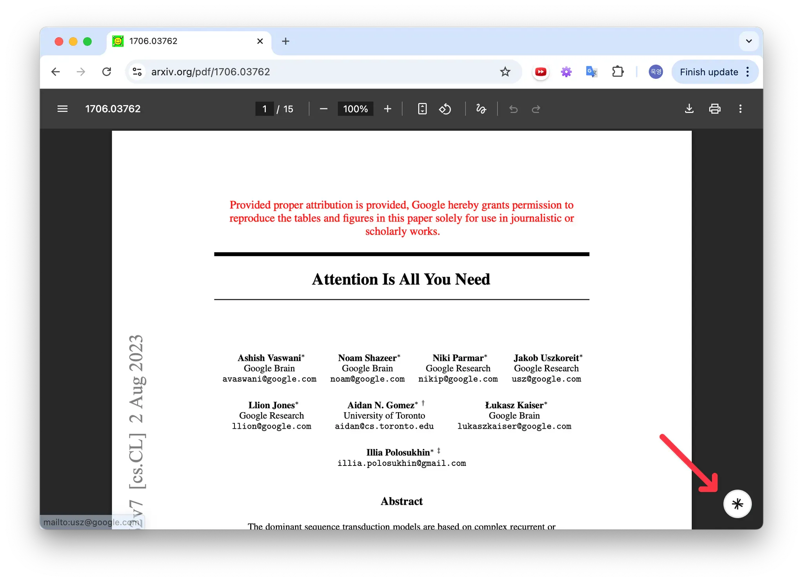The image size is (803, 582).
Task: Open the PDF sidebar menu
Action: (x=62, y=109)
